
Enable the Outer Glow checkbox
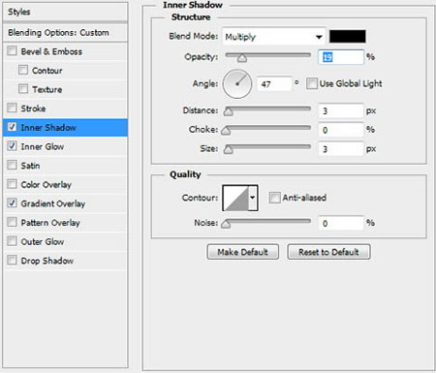[x=12, y=241]
